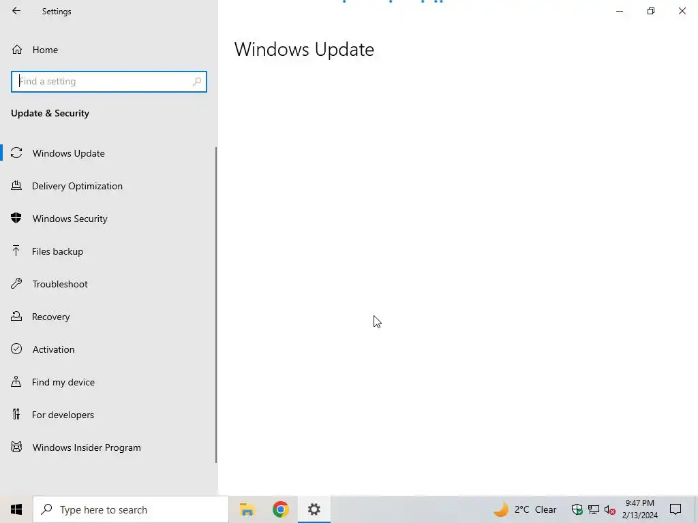Click the Windows Security tray icon

[x=577, y=509]
